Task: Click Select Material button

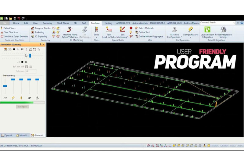Action: (x=146, y=28)
